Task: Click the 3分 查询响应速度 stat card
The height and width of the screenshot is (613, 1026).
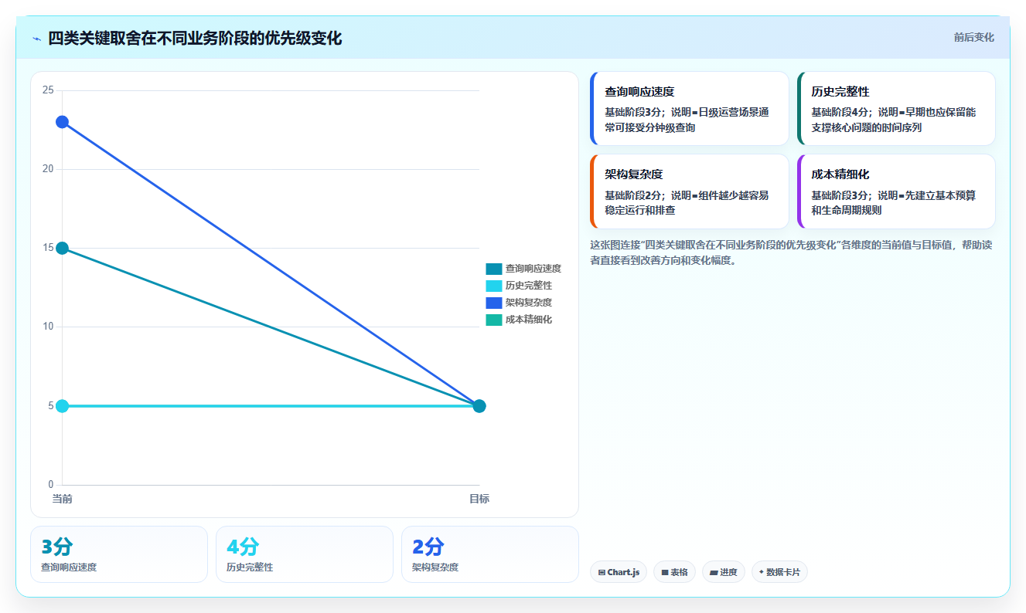Action: (x=119, y=554)
